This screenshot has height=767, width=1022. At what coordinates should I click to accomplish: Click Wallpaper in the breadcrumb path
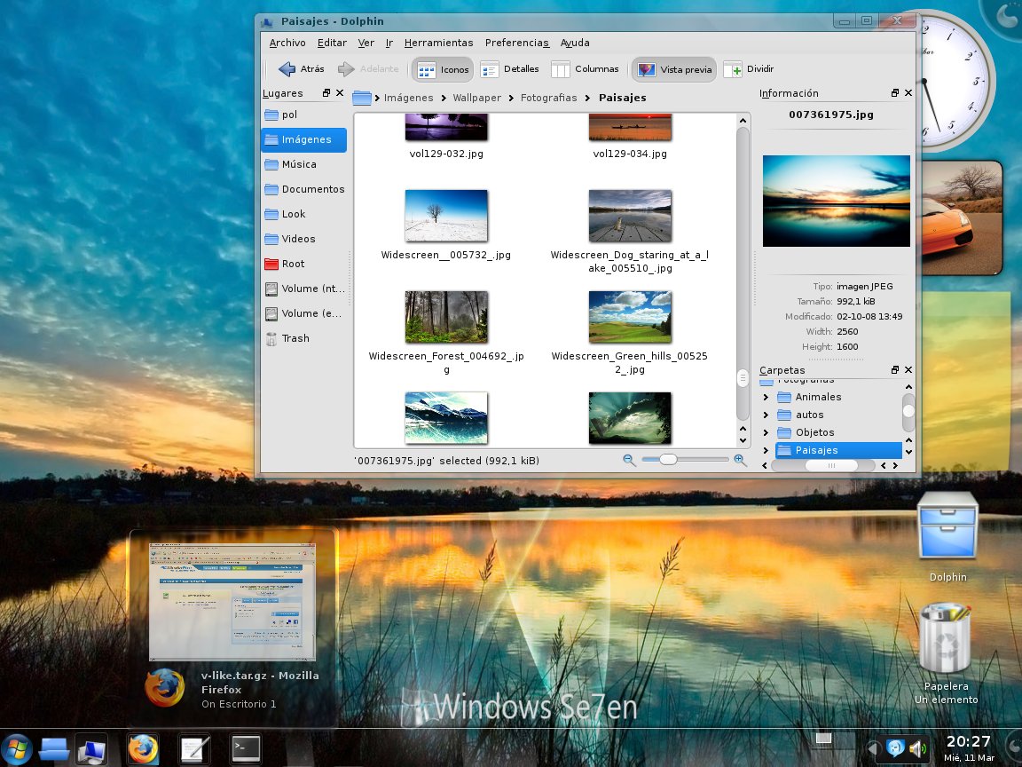477,98
